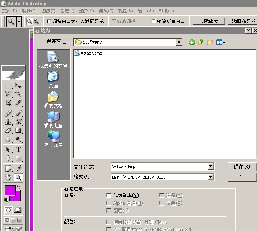Viewport: 257px width, 231px height.
Task: Create a new folder in dialog
Action: point(210,42)
